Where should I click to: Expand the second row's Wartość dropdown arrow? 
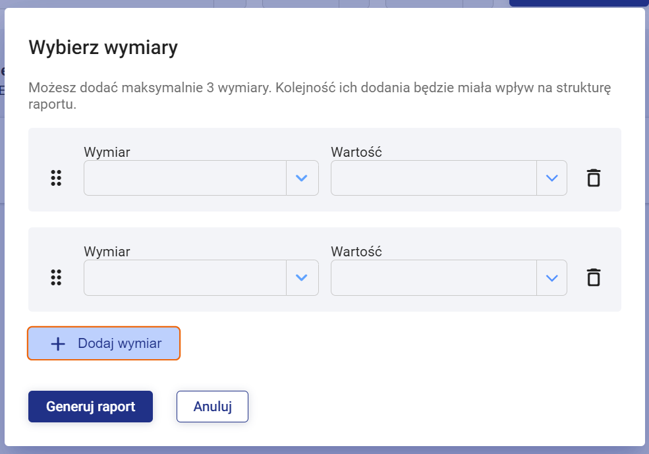[551, 277]
